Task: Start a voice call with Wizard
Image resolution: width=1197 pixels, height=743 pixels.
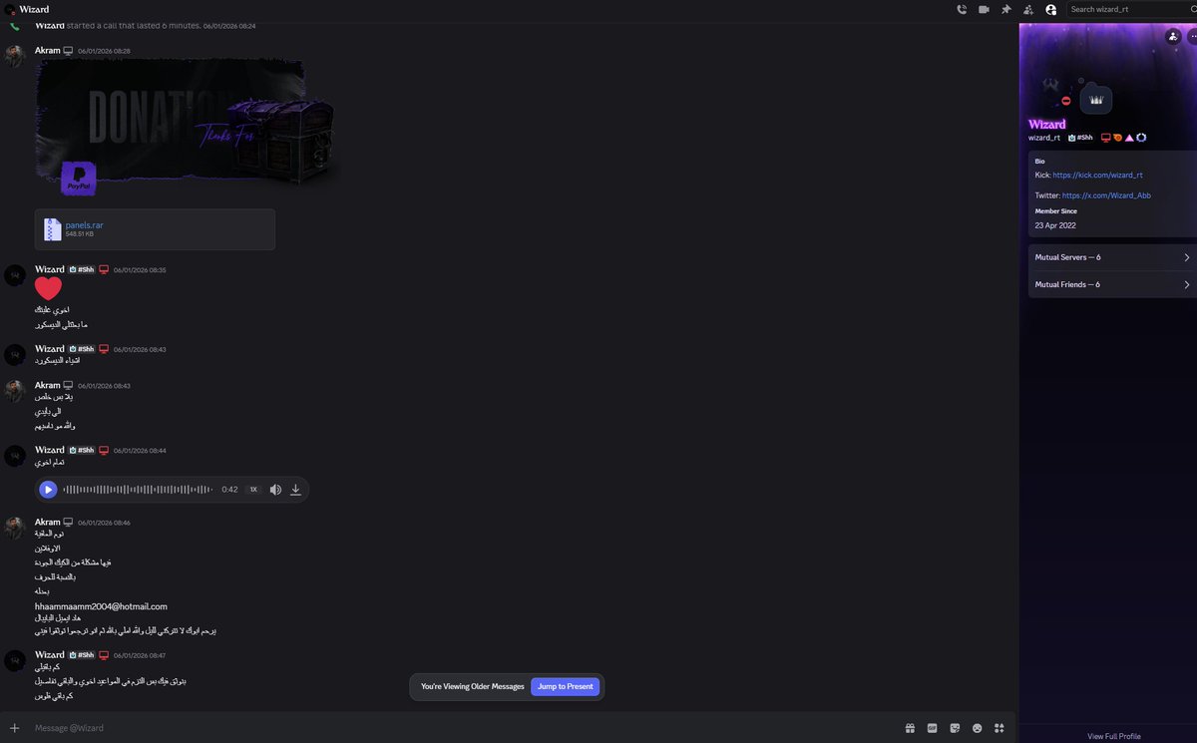Action: pyautogui.click(x=962, y=9)
